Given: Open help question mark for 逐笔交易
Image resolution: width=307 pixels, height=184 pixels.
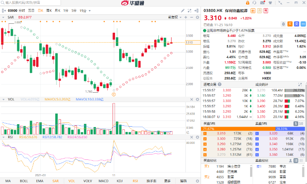Looking at the screenshot, I should pos(219,84).
